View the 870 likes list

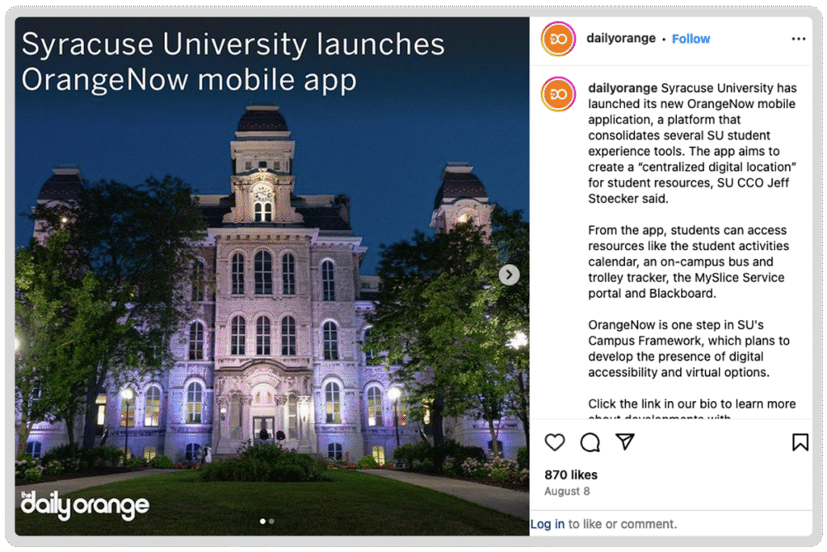[x=571, y=475]
